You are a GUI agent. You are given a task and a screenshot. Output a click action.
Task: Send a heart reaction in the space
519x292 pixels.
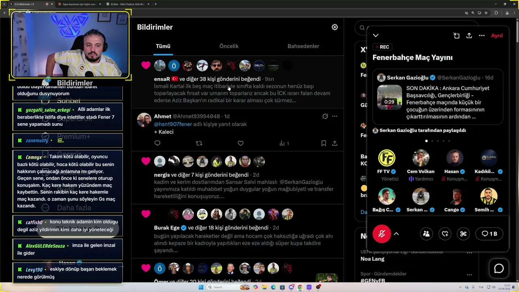coord(445,234)
